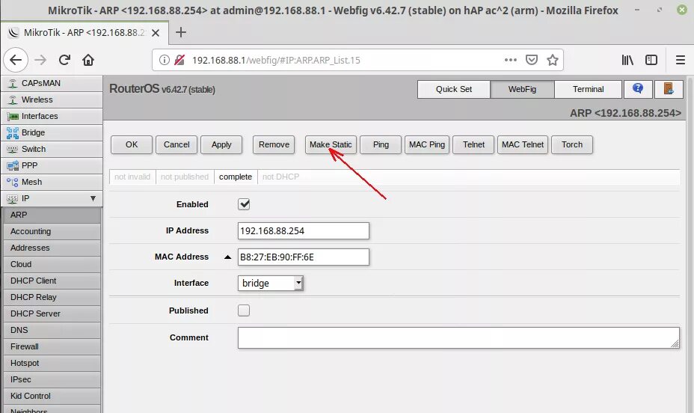Click the MAC Address input field
The image size is (694, 413).
coord(303,257)
